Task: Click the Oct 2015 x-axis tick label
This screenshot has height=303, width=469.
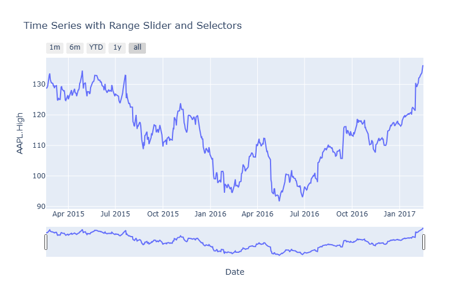Action: (x=163, y=214)
